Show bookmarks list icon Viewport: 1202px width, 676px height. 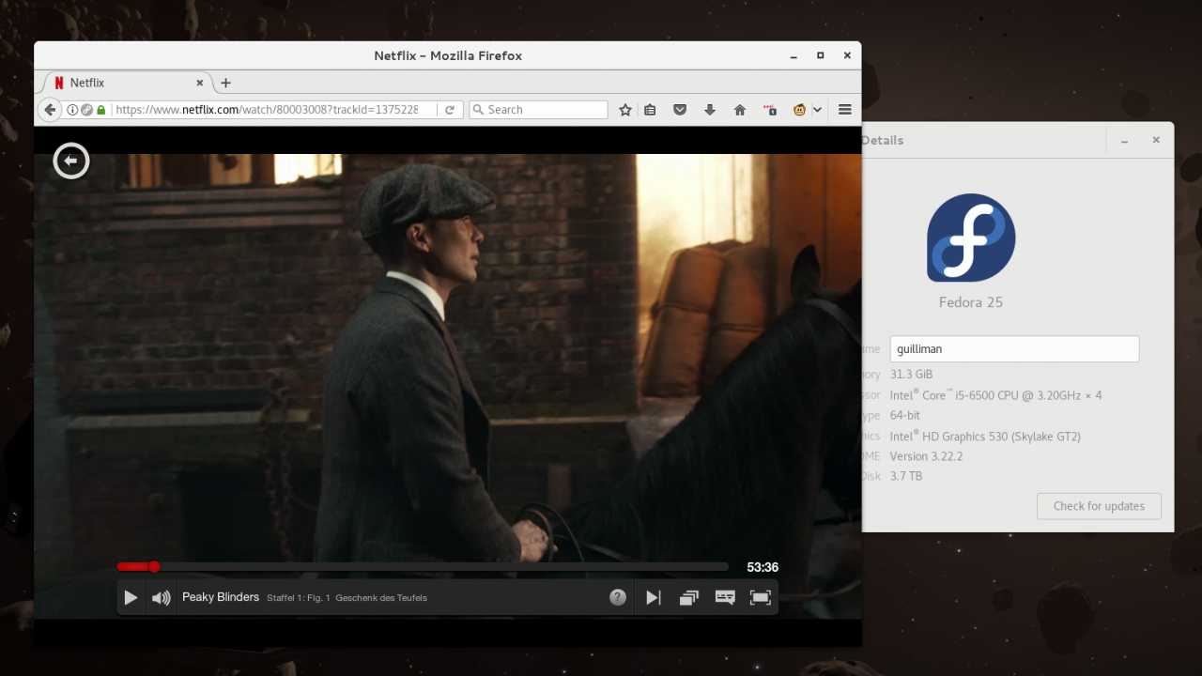(650, 110)
